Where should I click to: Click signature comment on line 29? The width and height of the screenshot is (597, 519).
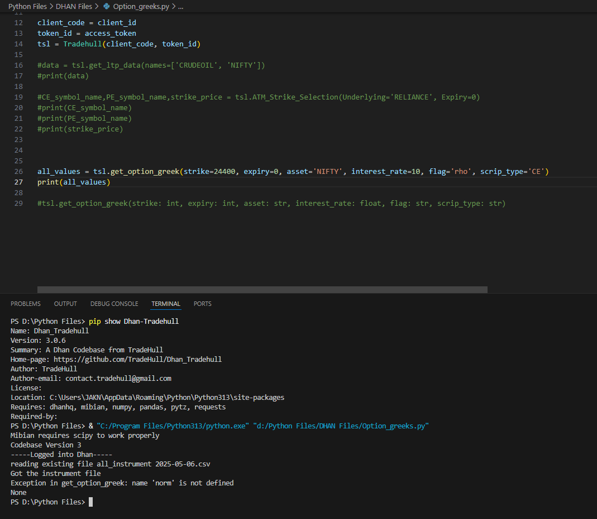pos(271,204)
